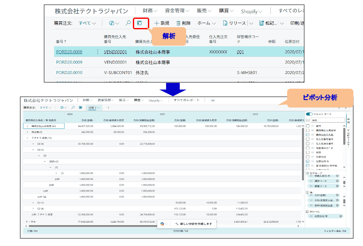Uncheck the 購買先仕入先名 field checkbox
This screenshot has width=363, height=246.
308,135
